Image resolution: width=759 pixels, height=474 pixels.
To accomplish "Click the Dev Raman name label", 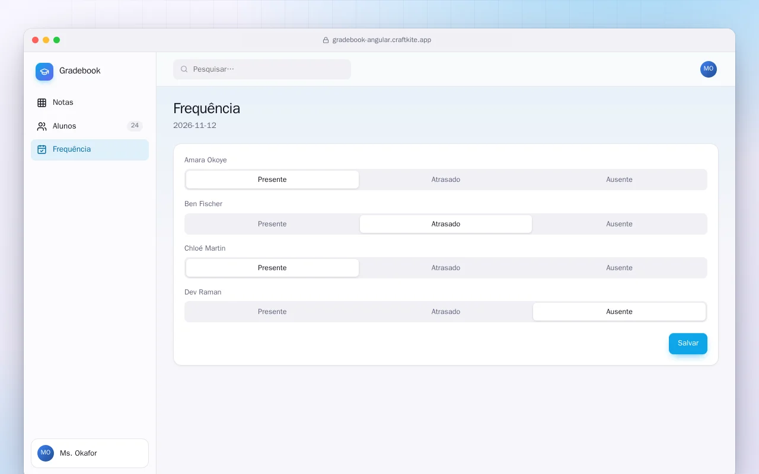I will (x=203, y=292).
